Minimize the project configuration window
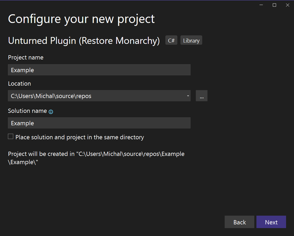Image resolution: width=294 pixels, height=236 pixels. coord(261,5)
